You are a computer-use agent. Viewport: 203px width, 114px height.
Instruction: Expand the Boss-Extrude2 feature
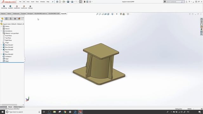1,47
